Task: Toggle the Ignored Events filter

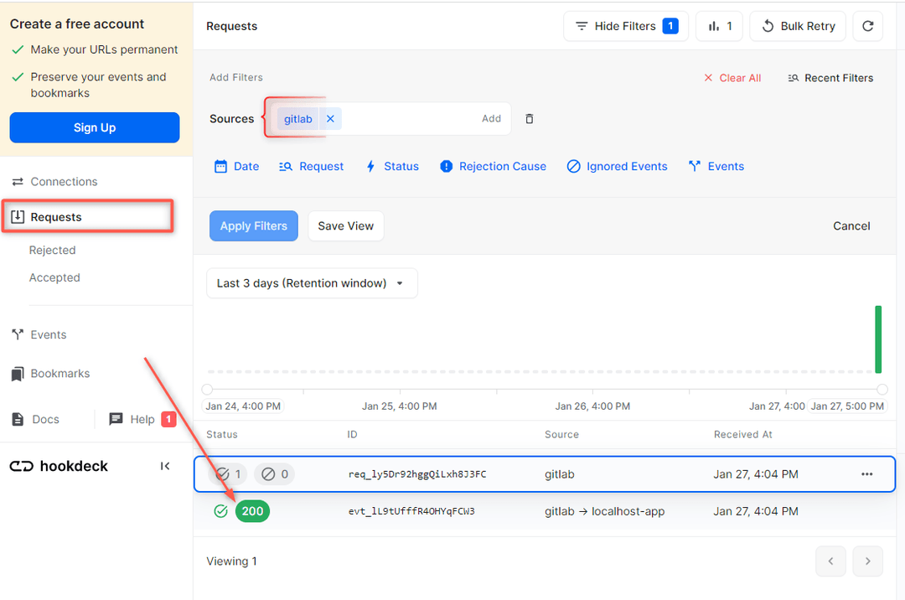Action: [617, 166]
